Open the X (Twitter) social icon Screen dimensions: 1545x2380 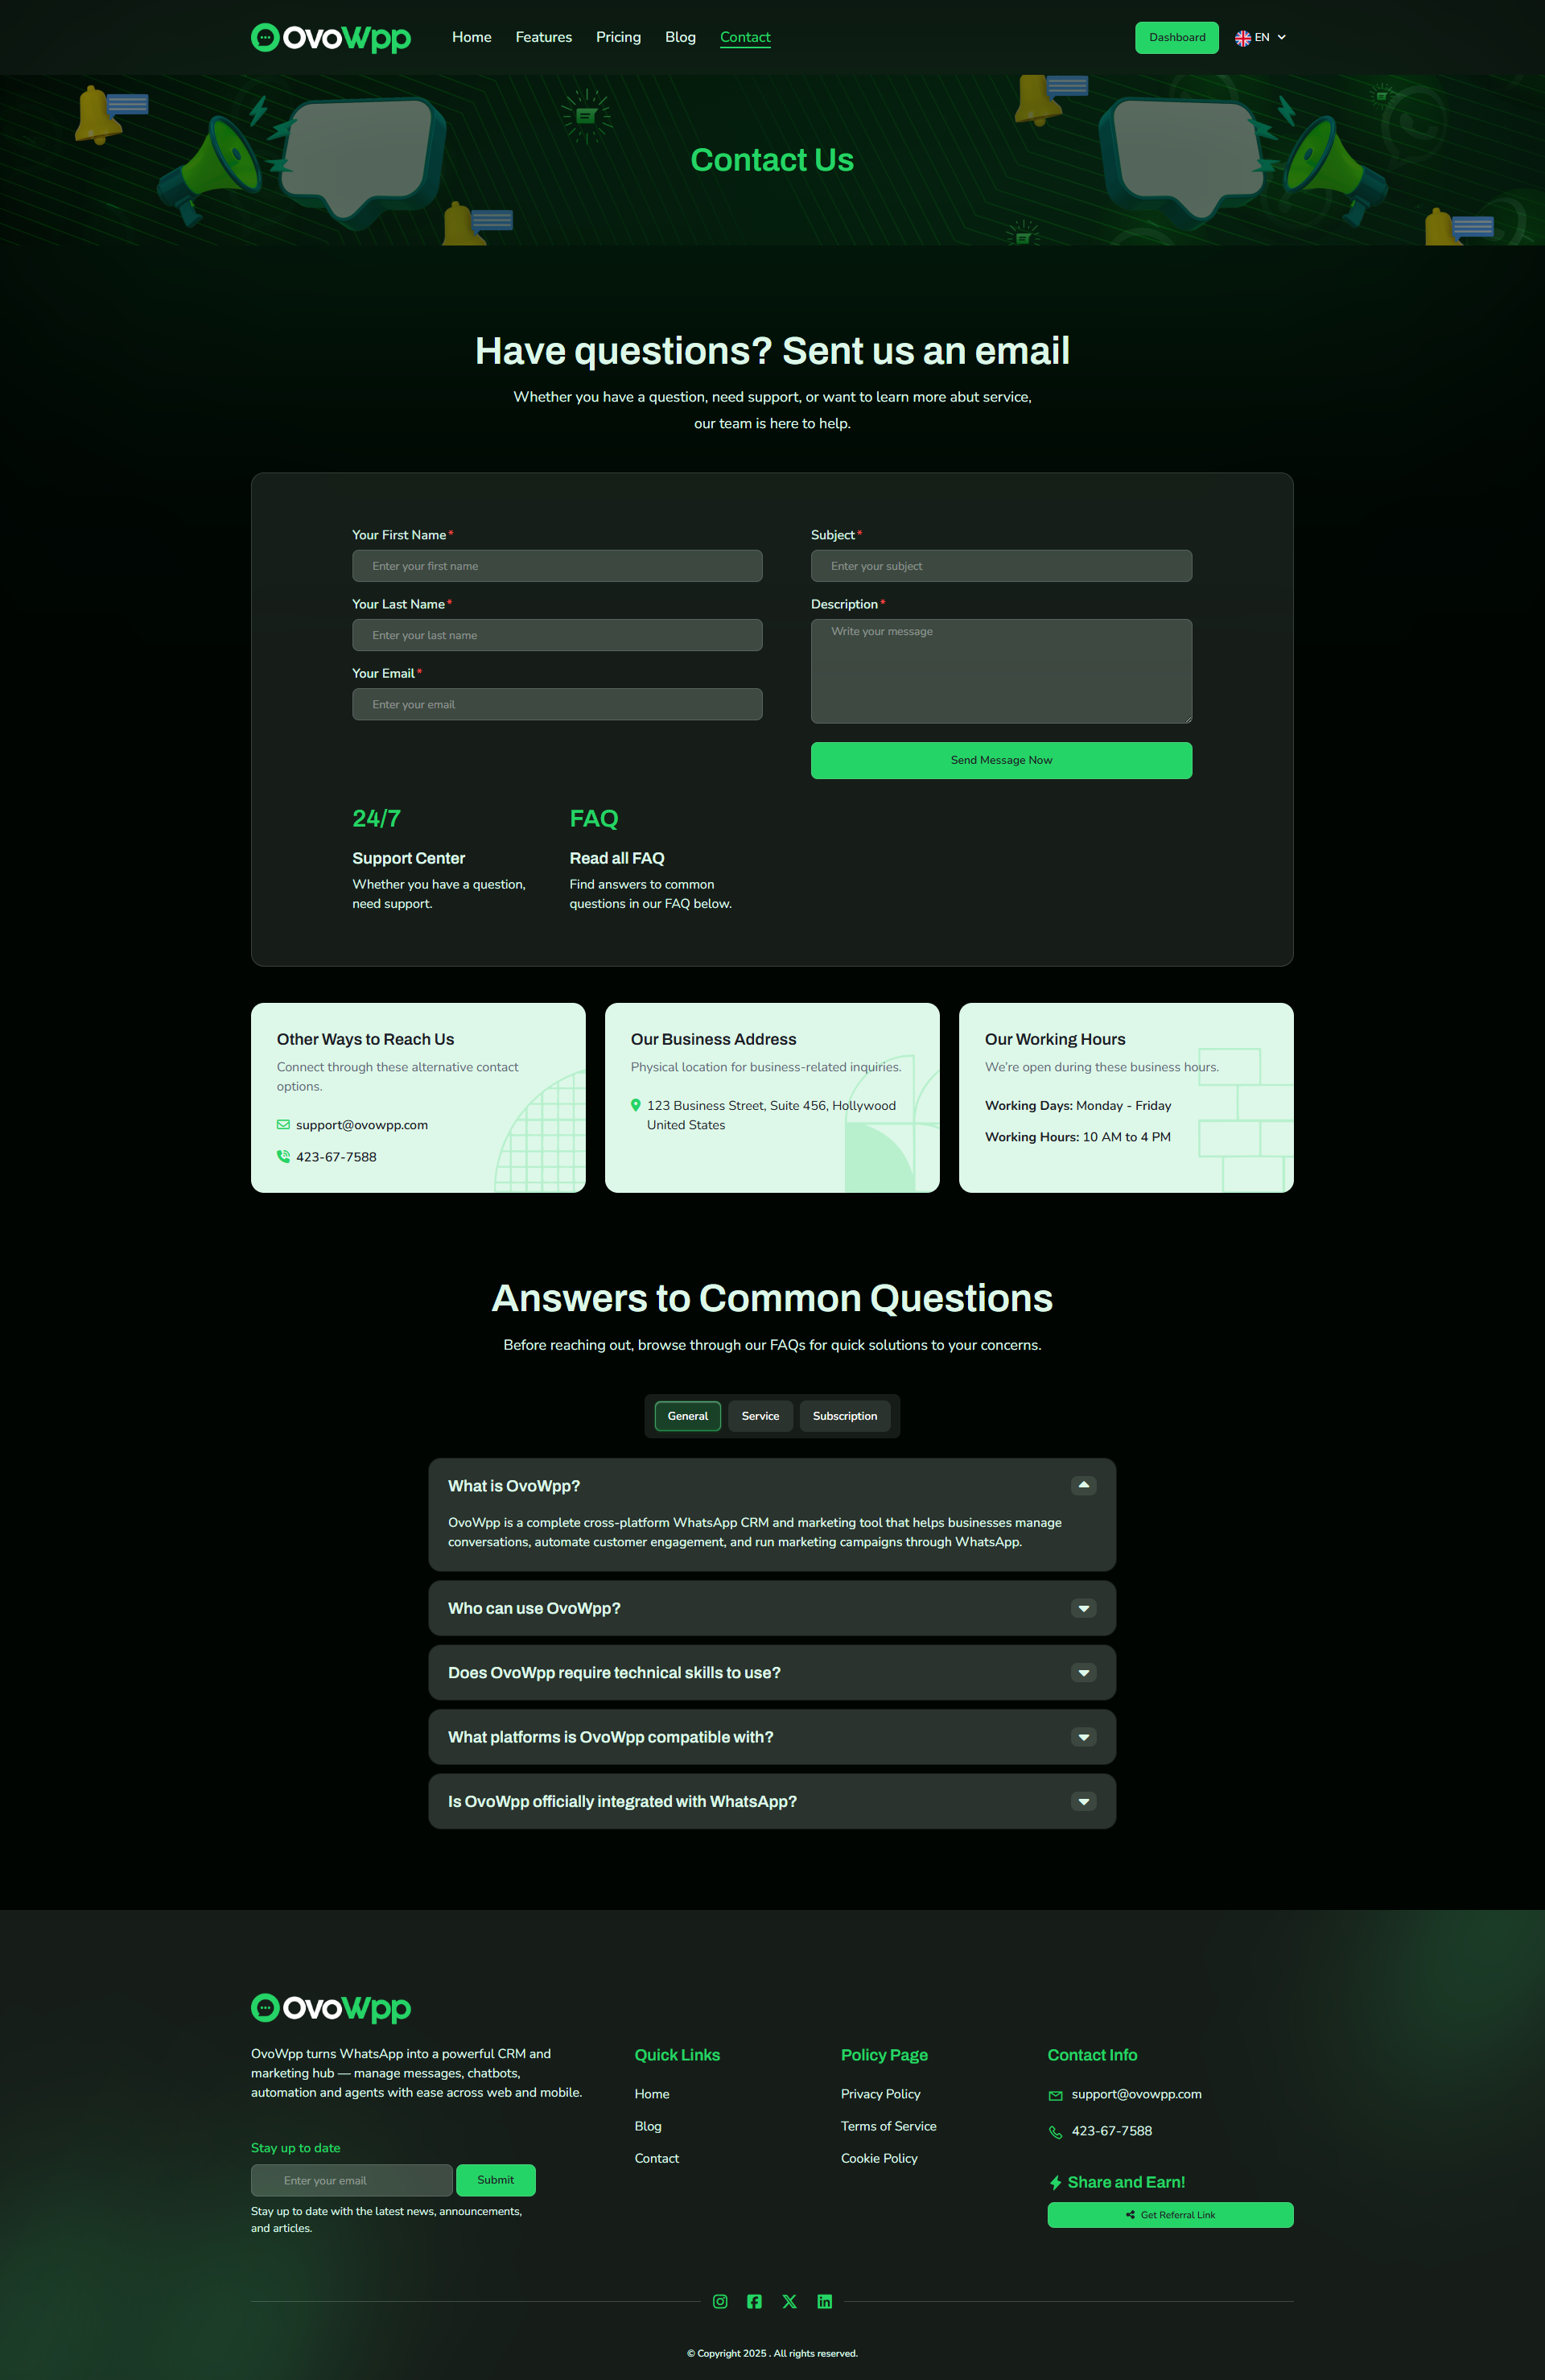click(x=789, y=2301)
